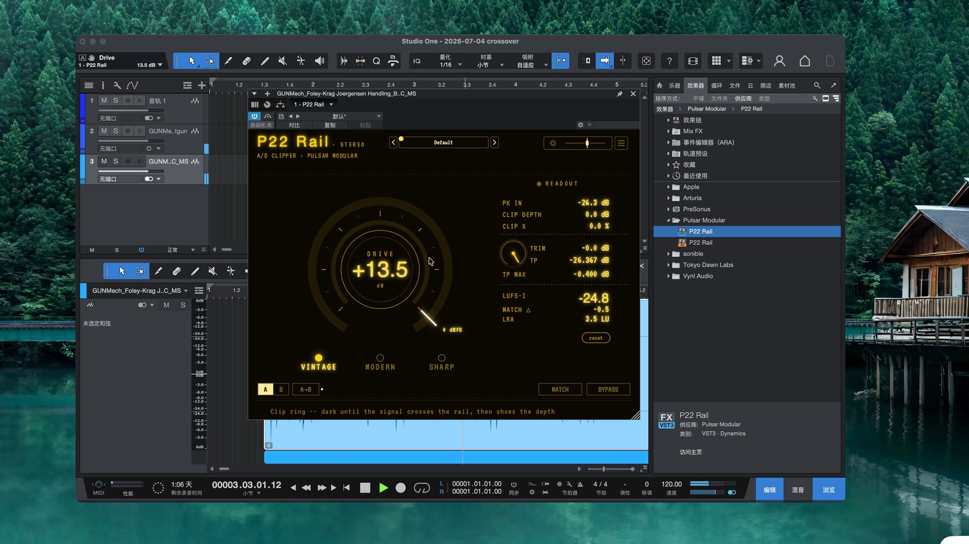Pin the plugin window with the pin icon

(x=620, y=94)
